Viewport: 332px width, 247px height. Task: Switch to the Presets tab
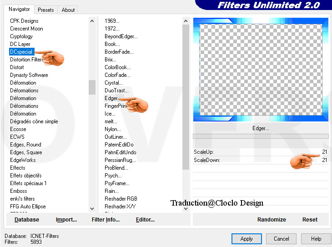click(46, 10)
